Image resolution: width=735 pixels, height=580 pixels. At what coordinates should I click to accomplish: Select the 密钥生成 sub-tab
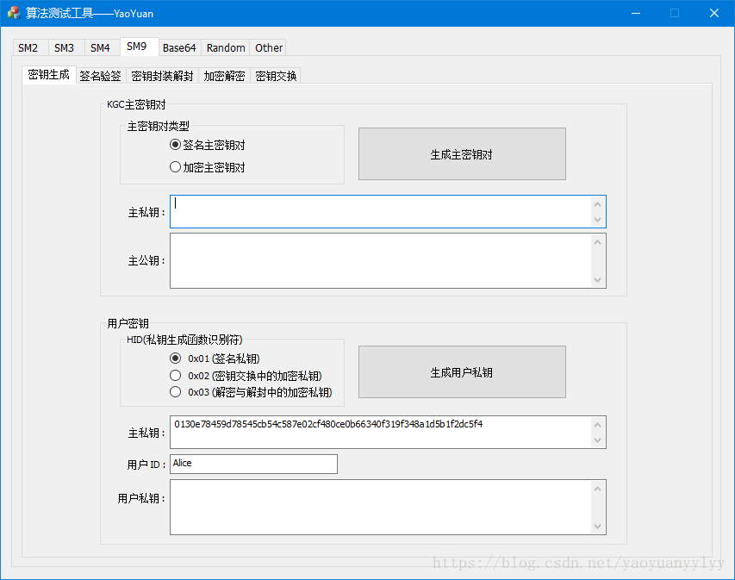(x=49, y=75)
